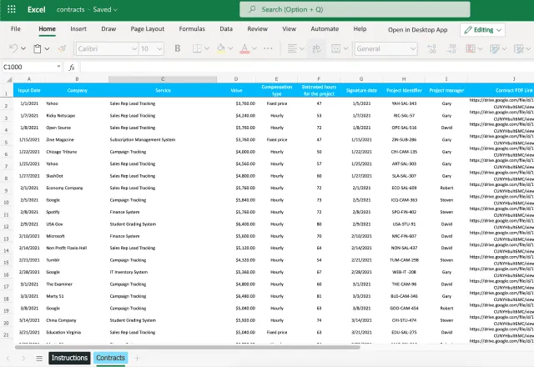Viewport: 534px width, 367px height.
Task: Select column D header
Action: [236, 79]
